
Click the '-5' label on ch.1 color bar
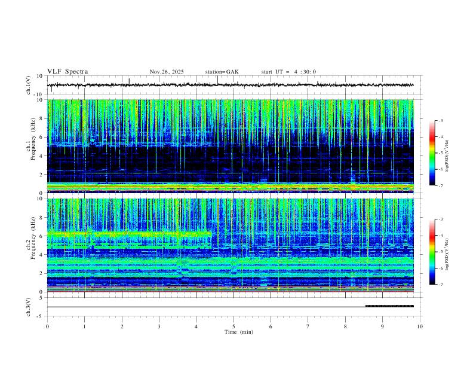(440, 153)
